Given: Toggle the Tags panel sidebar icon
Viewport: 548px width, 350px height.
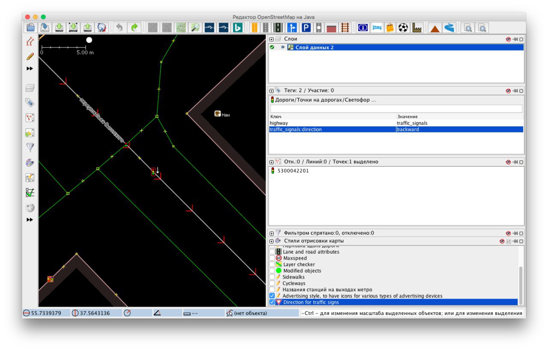Looking at the screenshot, I should click(x=30, y=103).
